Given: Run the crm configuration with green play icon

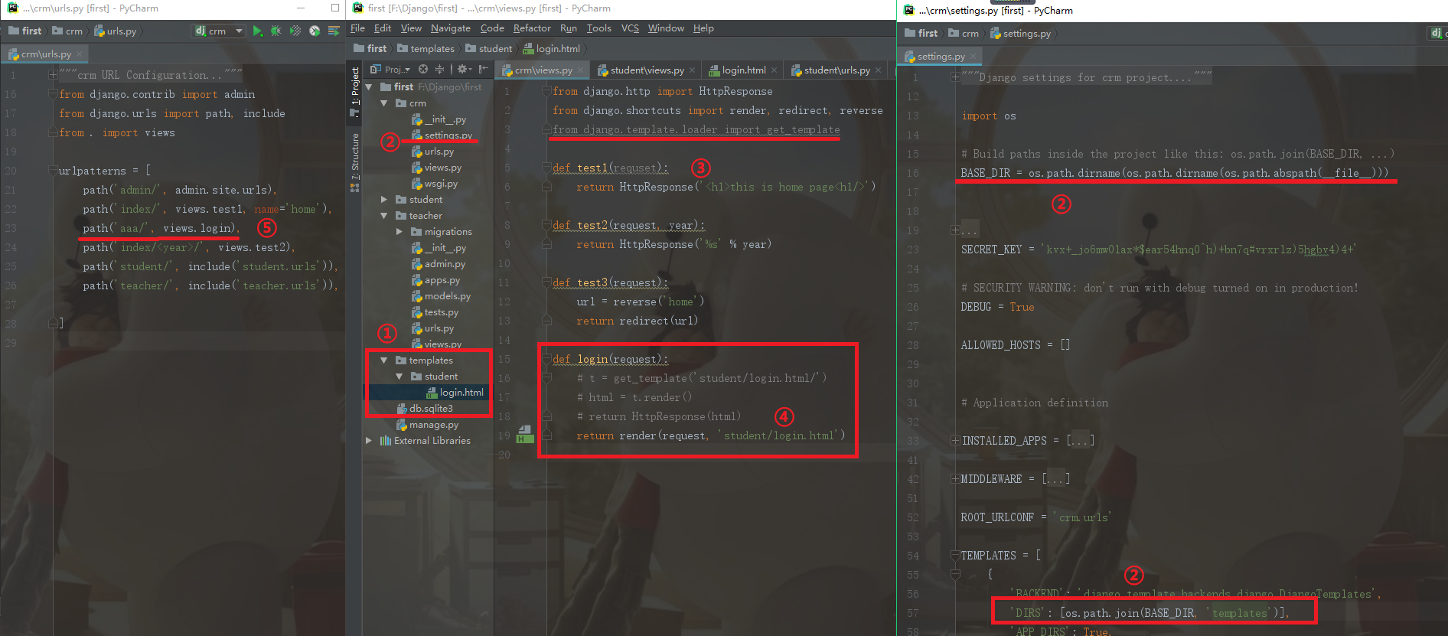Looking at the screenshot, I should click(x=258, y=31).
